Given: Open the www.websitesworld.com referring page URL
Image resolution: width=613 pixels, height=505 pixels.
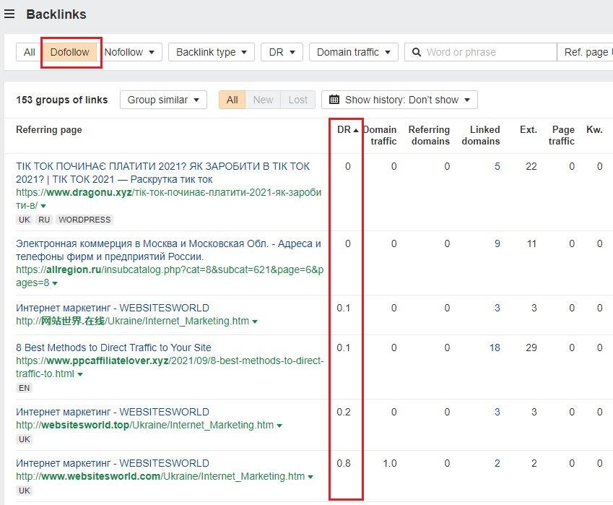Looking at the screenshot, I should coord(160,476).
